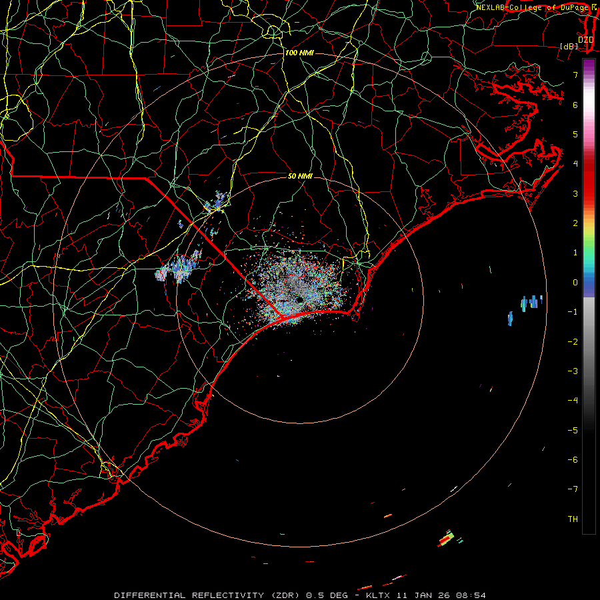This screenshot has width=600, height=600.
Task: Click the legend value -4
Action: tap(573, 401)
